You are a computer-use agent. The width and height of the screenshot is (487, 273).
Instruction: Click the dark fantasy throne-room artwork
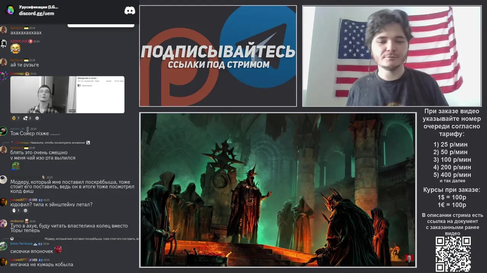pos(278,190)
